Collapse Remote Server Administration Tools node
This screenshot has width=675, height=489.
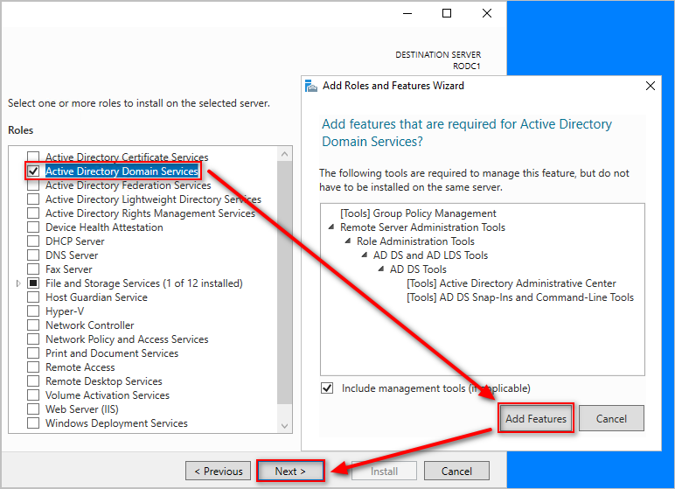click(331, 227)
